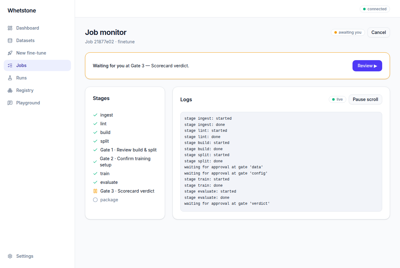Click the checkmark next to evaluate stage
This screenshot has height=268, width=400.
(x=95, y=182)
